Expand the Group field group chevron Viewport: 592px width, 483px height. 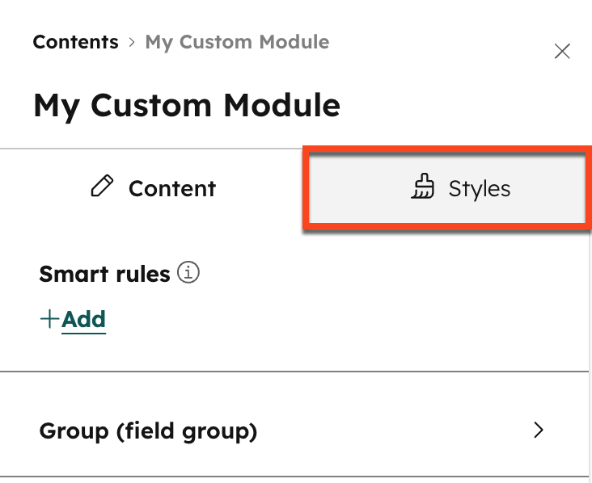[x=539, y=430]
